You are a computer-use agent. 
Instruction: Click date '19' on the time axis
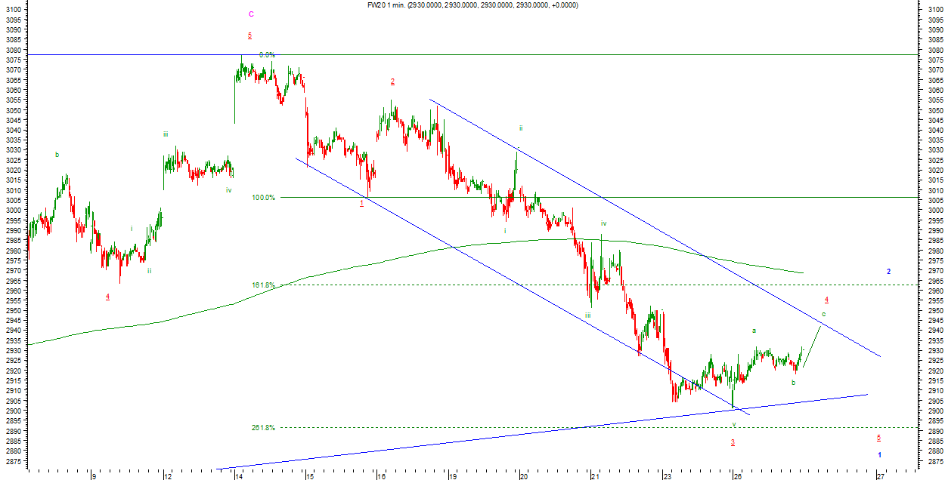coord(452,476)
